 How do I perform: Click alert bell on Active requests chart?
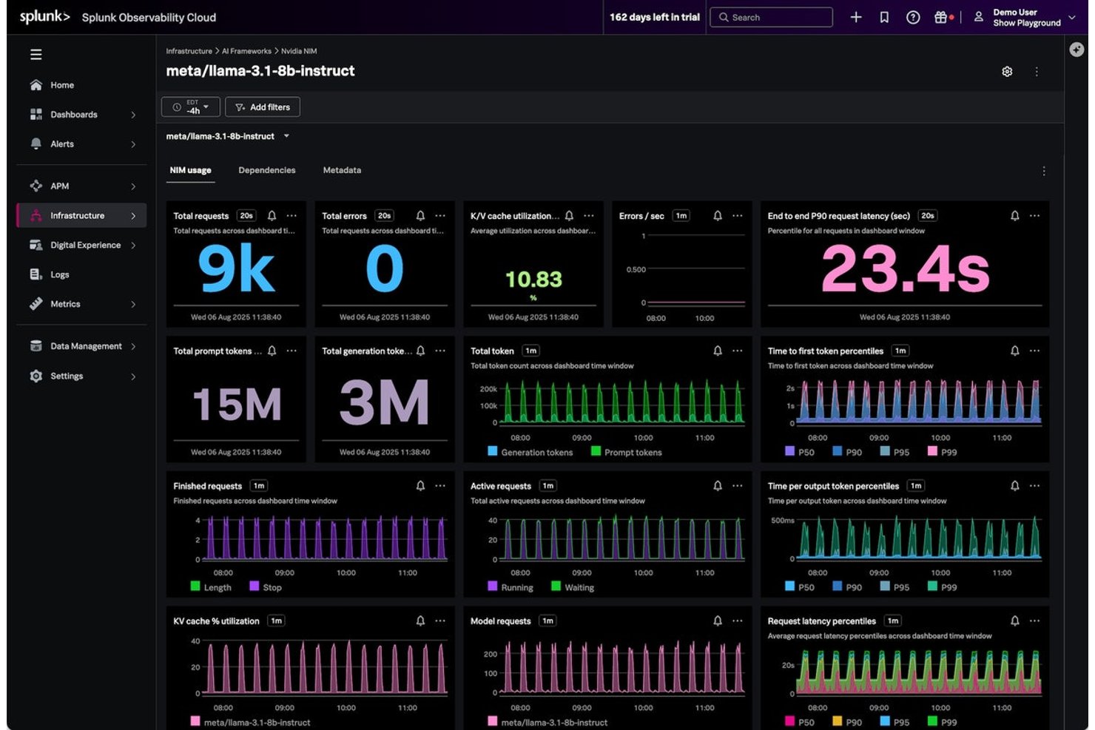[718, 486]
